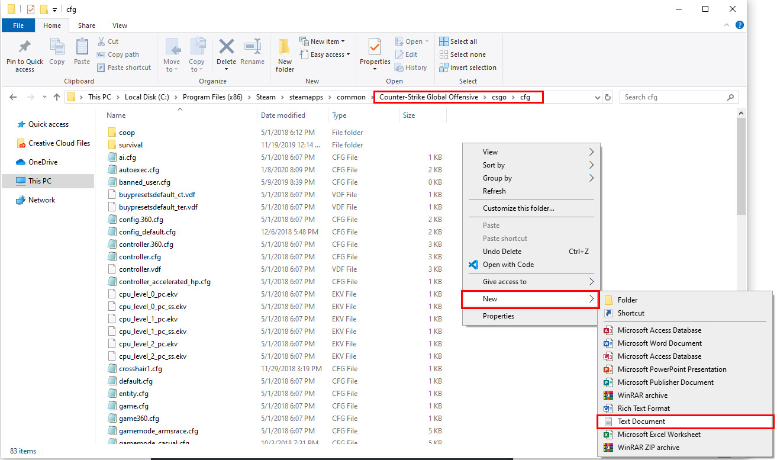Create a New folder from ribbon

(x=285, y=54)
